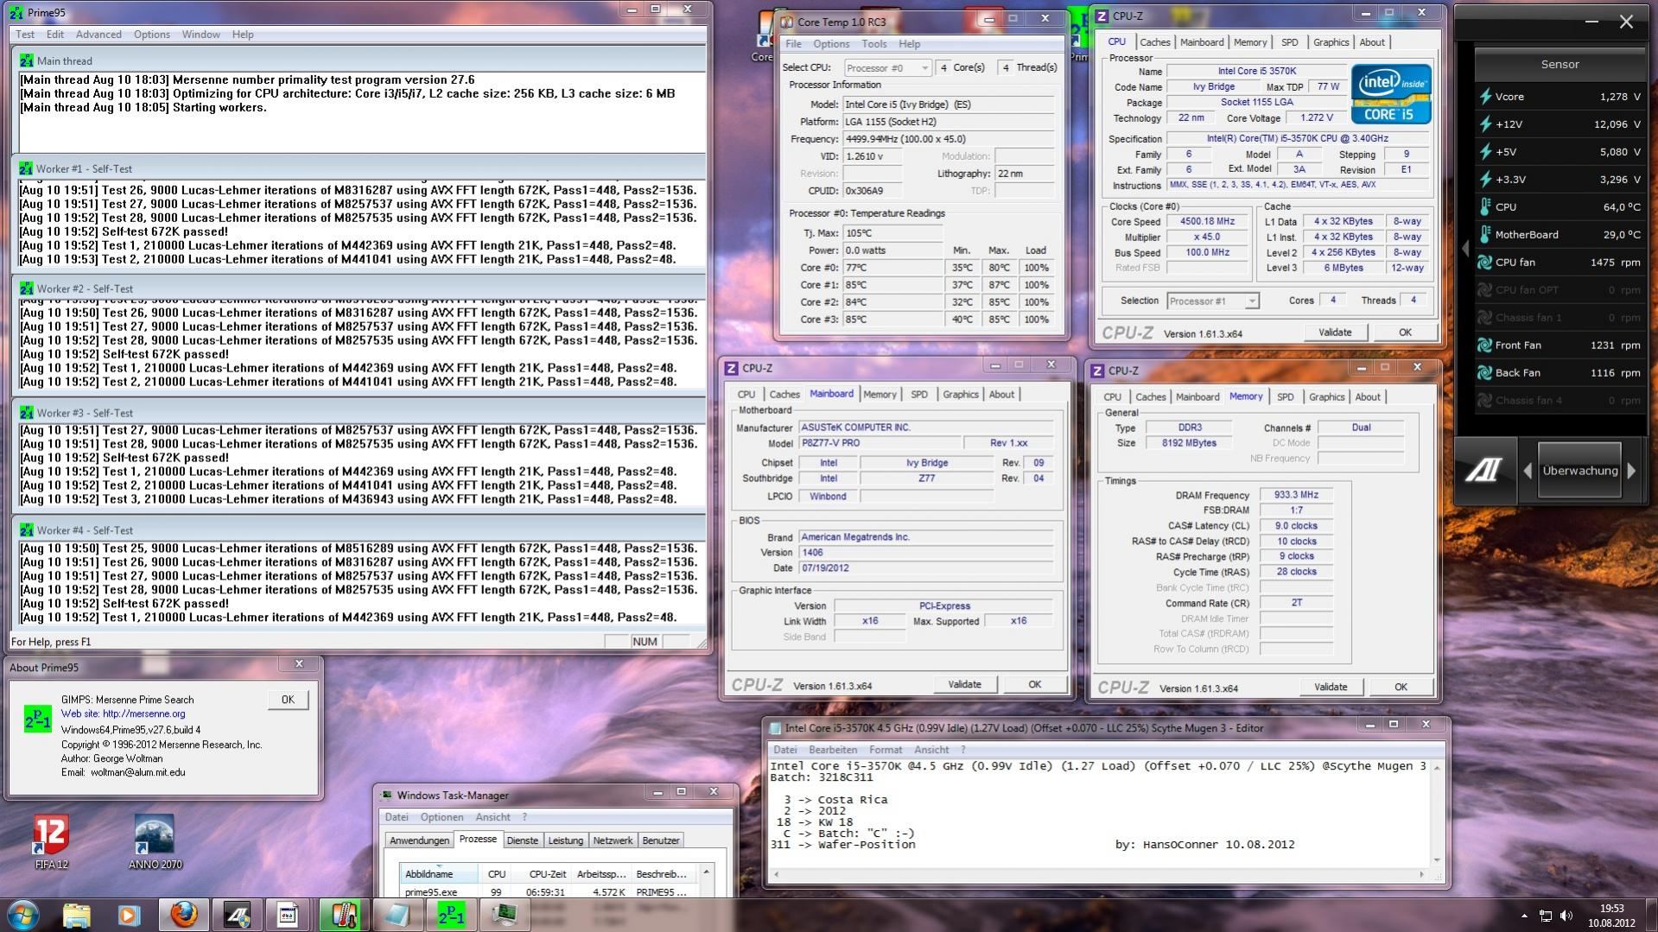The width and height of the screenshot is (1658, 932).
Task: Show hidden system tray icons
Action: [1524, 916]
